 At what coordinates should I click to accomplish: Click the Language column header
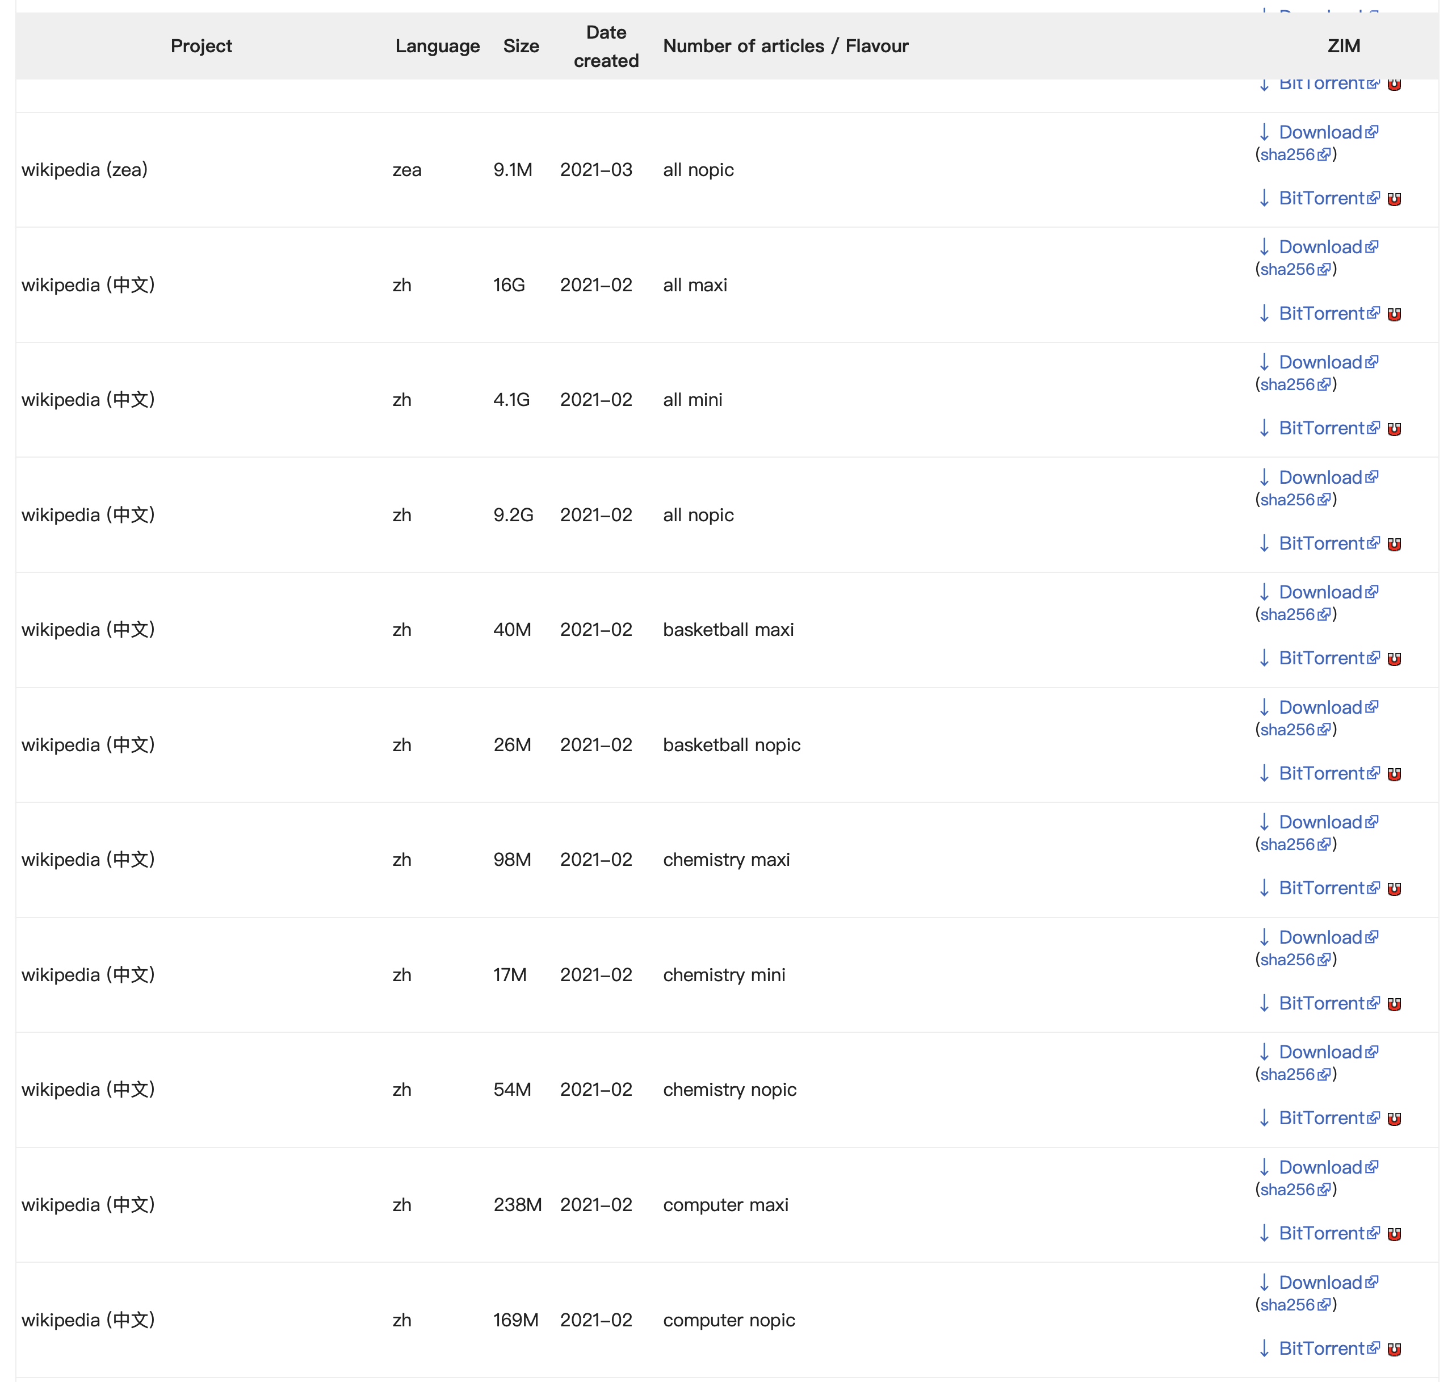[438, 45]
